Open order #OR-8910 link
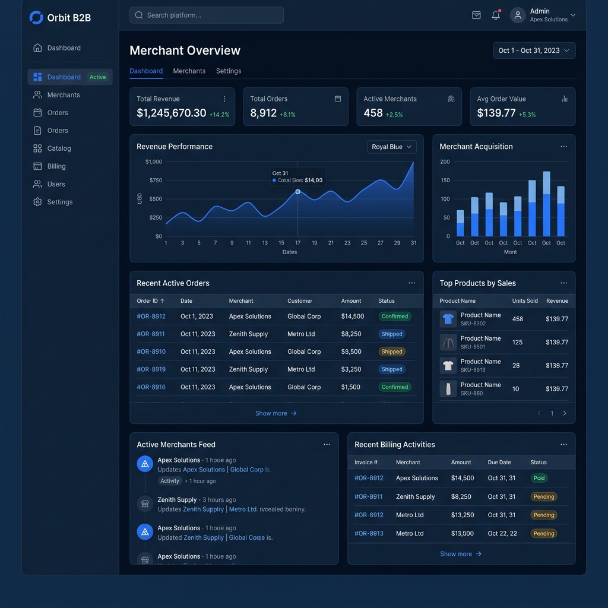 pos(151,351)
